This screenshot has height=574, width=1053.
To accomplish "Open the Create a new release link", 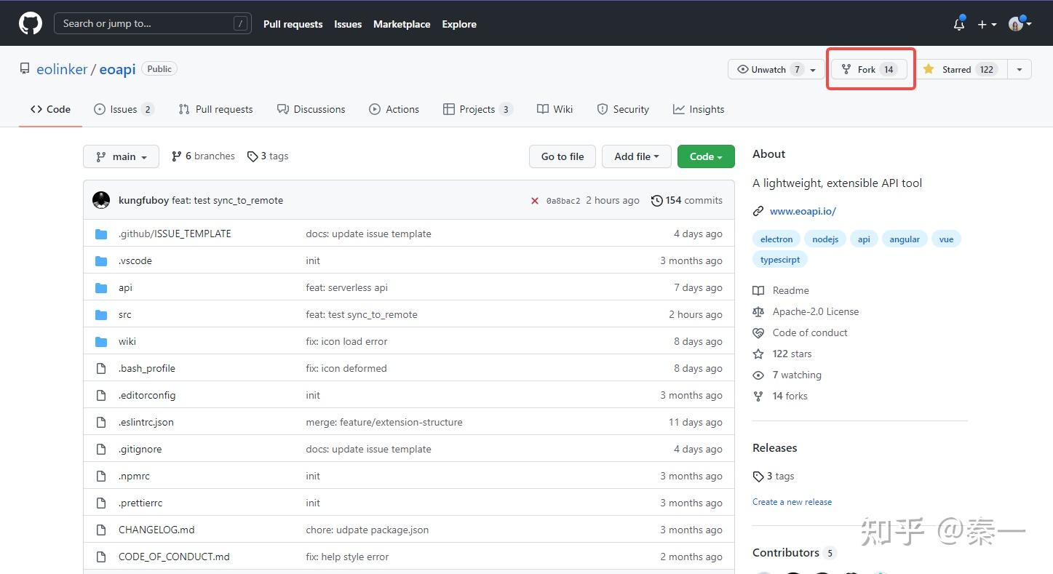I will click(792, 501).
